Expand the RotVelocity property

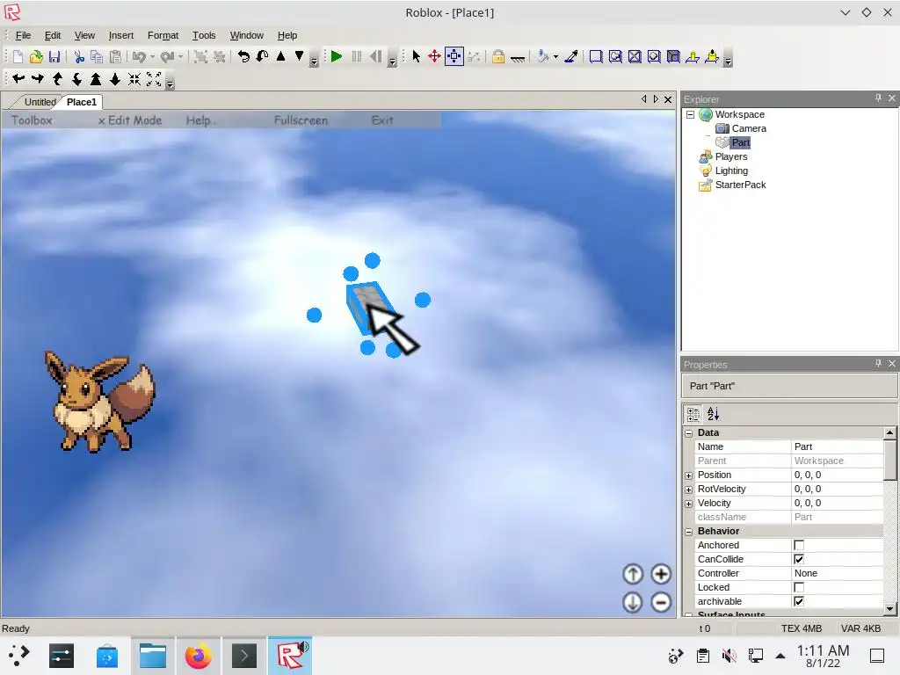[x=689, y=490]
